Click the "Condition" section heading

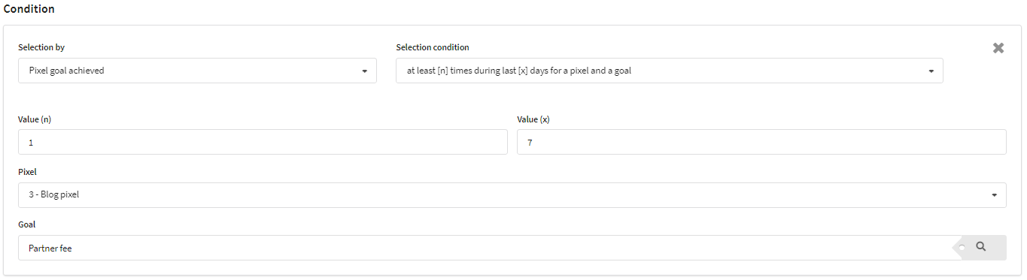click(x=29, y=9)
